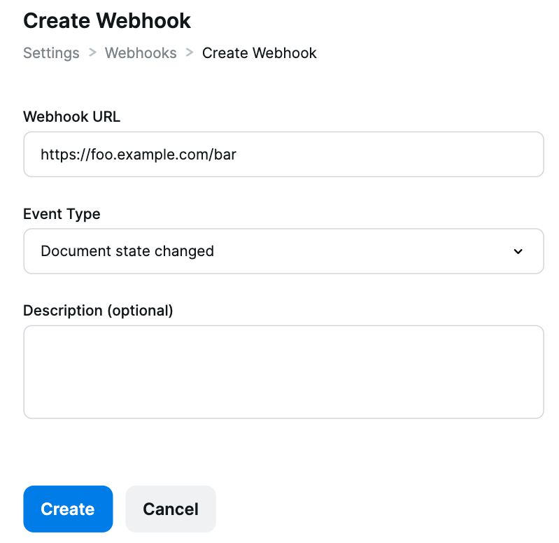Open the Event Type select box
Viewport: 559px width, 543px height.
pyautogui.click(x=283, y=251)
